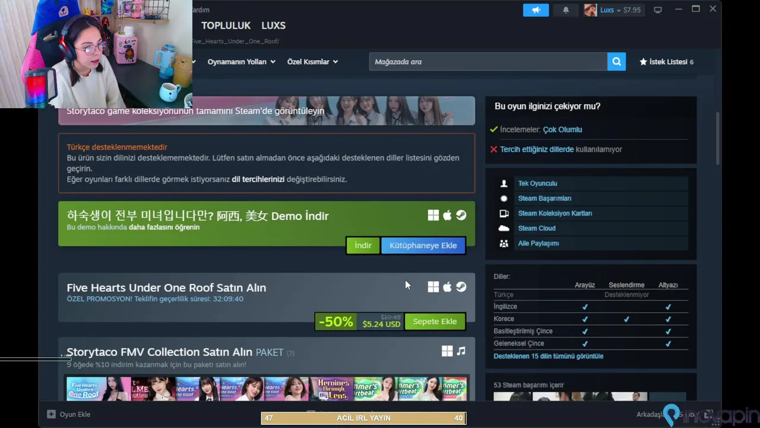View all 15 supported languages link
This screenshot has height=428, width=760.
point(548,356)
